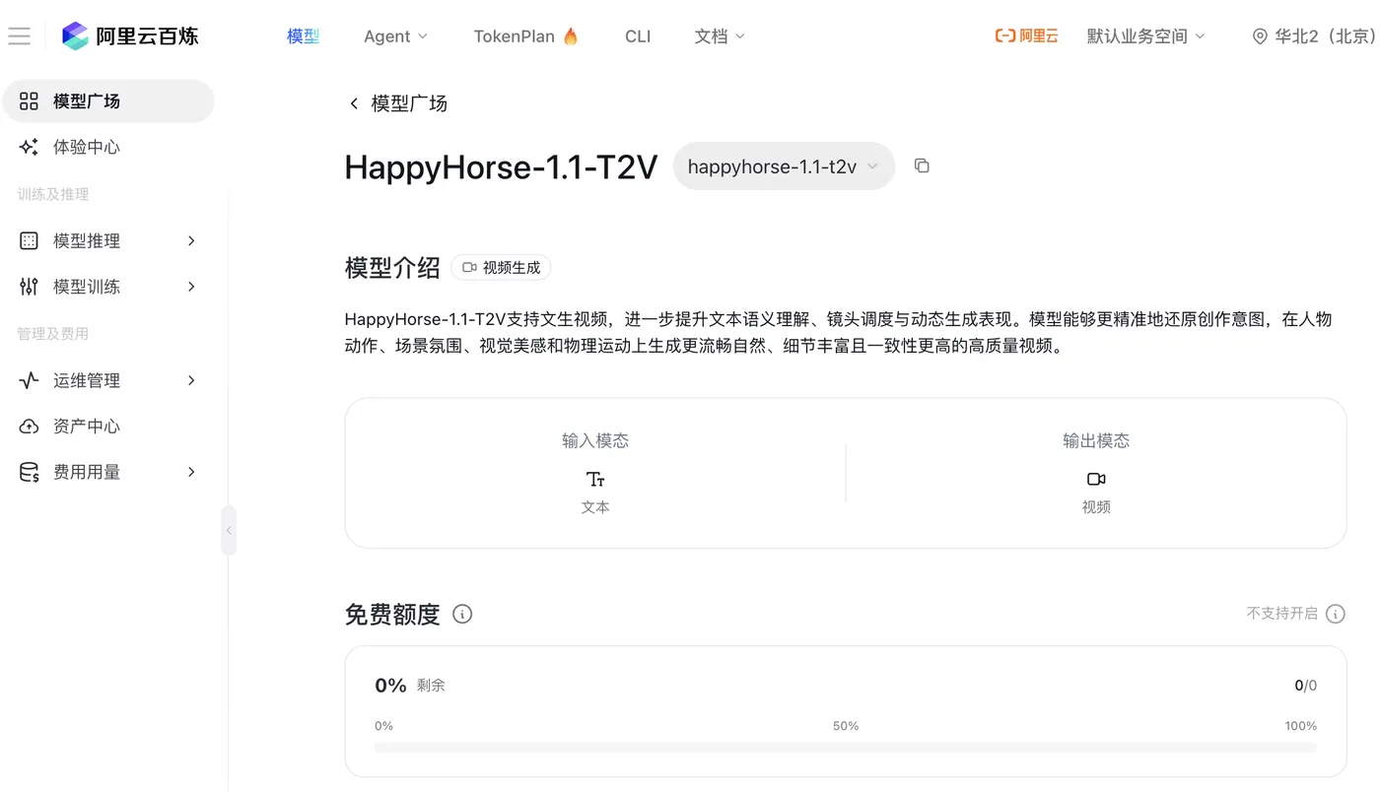Click the location pin icon for 华北2
This screenshot has height=792, width=1380.
point(1260,36)
